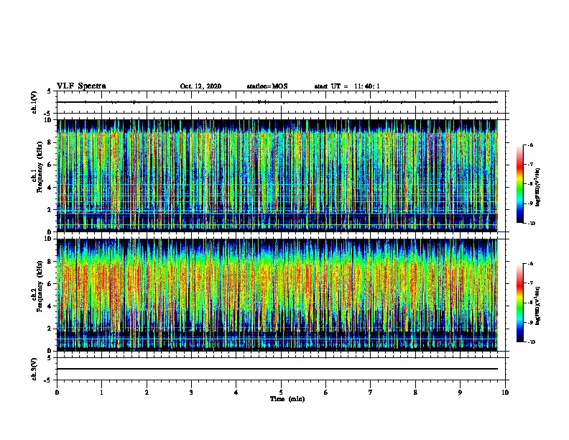569x440 pixels.
Task: Click the log(PSD) label beside ch.2 colorbar
Action: click(538, 306)
